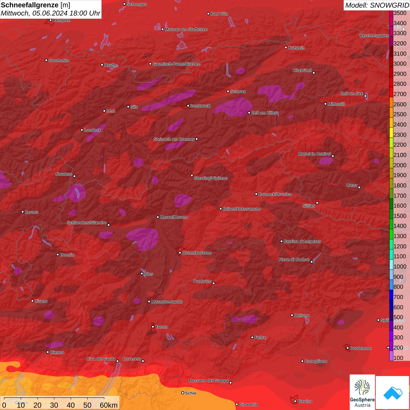
Task: Click the Meran/Merano label
Action: 174,217
